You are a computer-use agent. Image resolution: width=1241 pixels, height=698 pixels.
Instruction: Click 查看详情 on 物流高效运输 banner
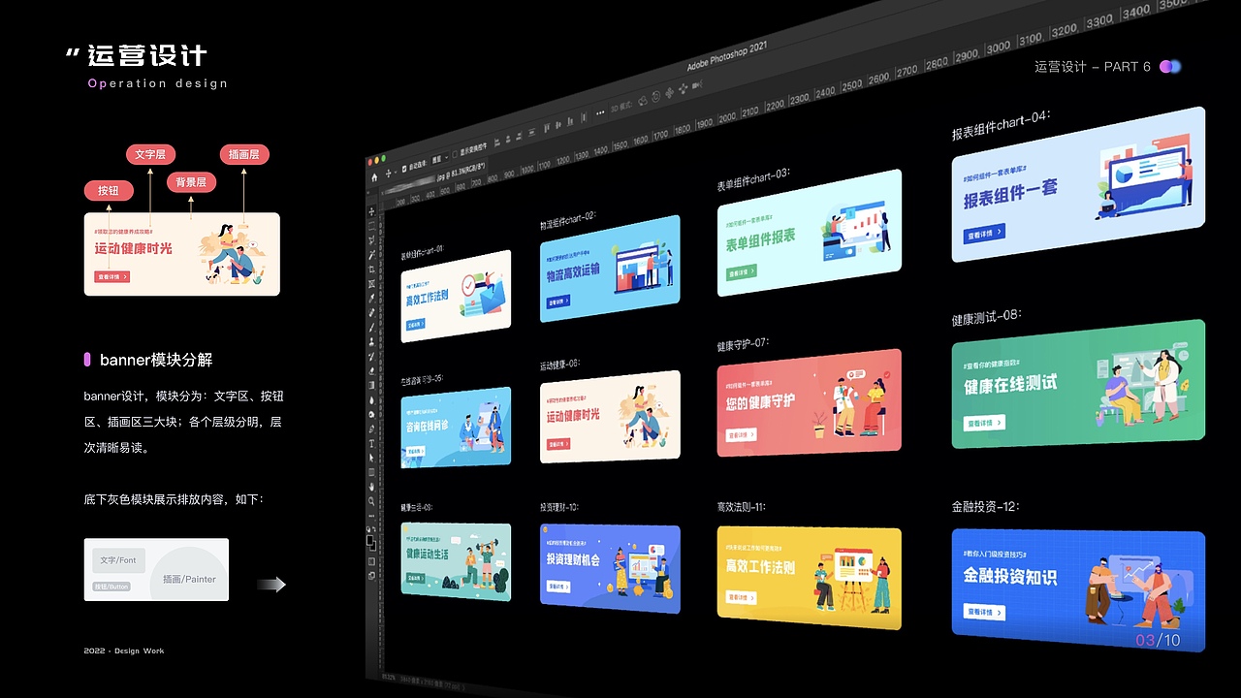coord(558,301)
